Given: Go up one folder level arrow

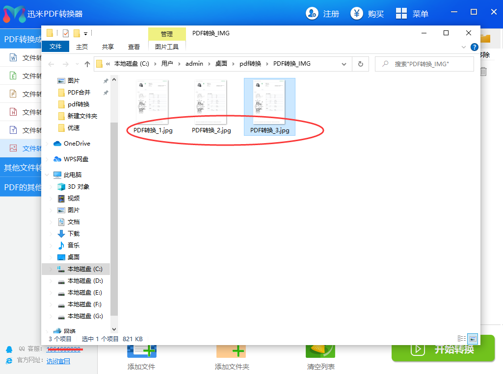Looking at the screenshot, I should [87, 64].
